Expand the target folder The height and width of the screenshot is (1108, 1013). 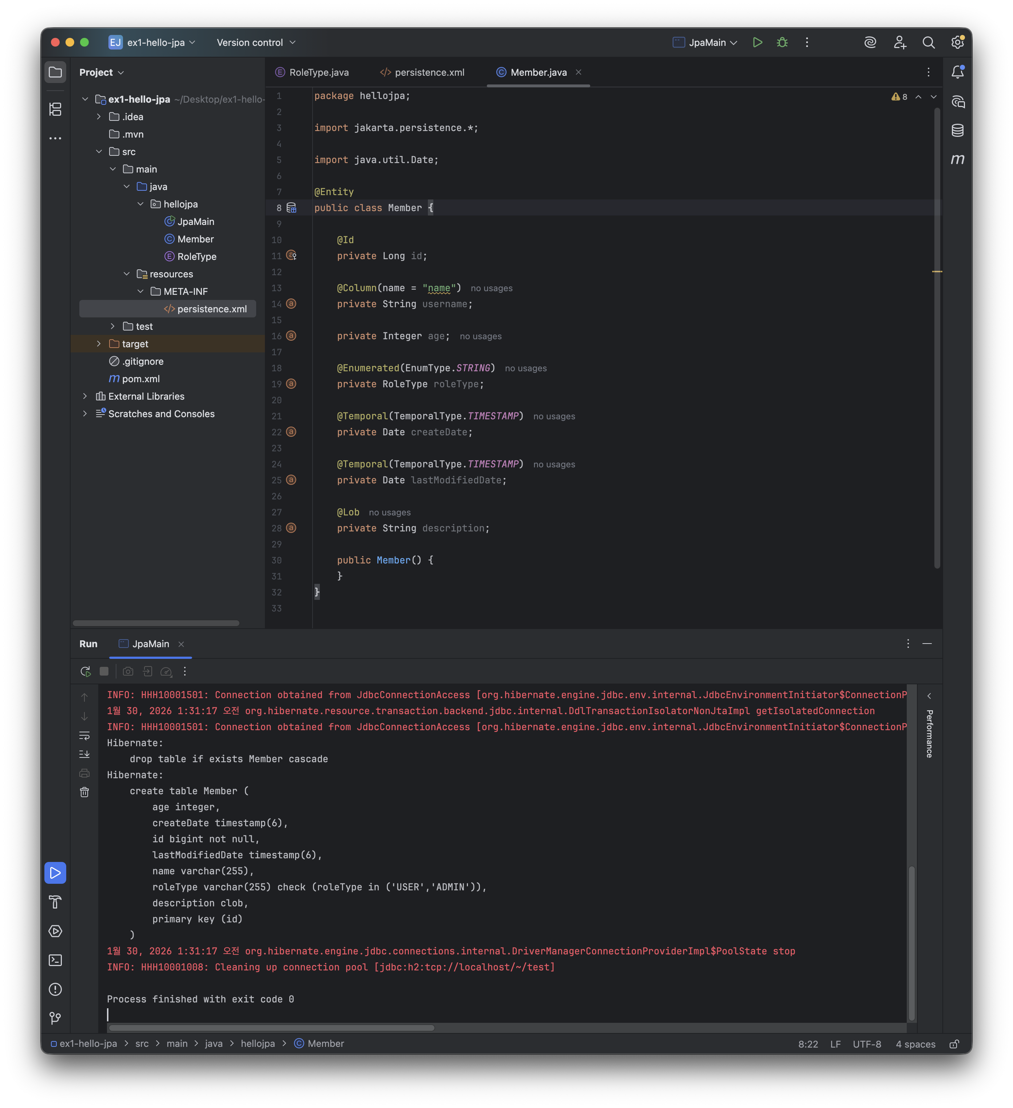tap(99, 344)
